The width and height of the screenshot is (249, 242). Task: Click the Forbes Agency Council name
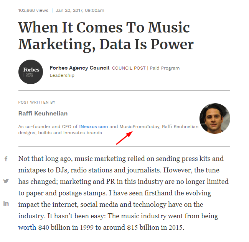pos(79,68)
